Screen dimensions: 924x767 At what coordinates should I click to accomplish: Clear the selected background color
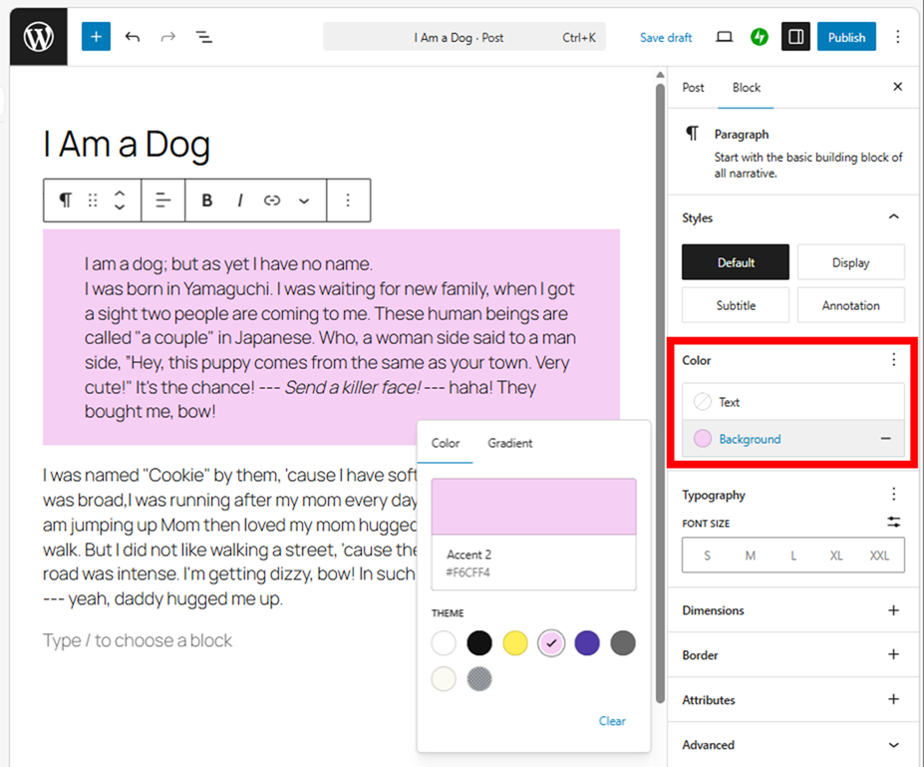(612, 721)
